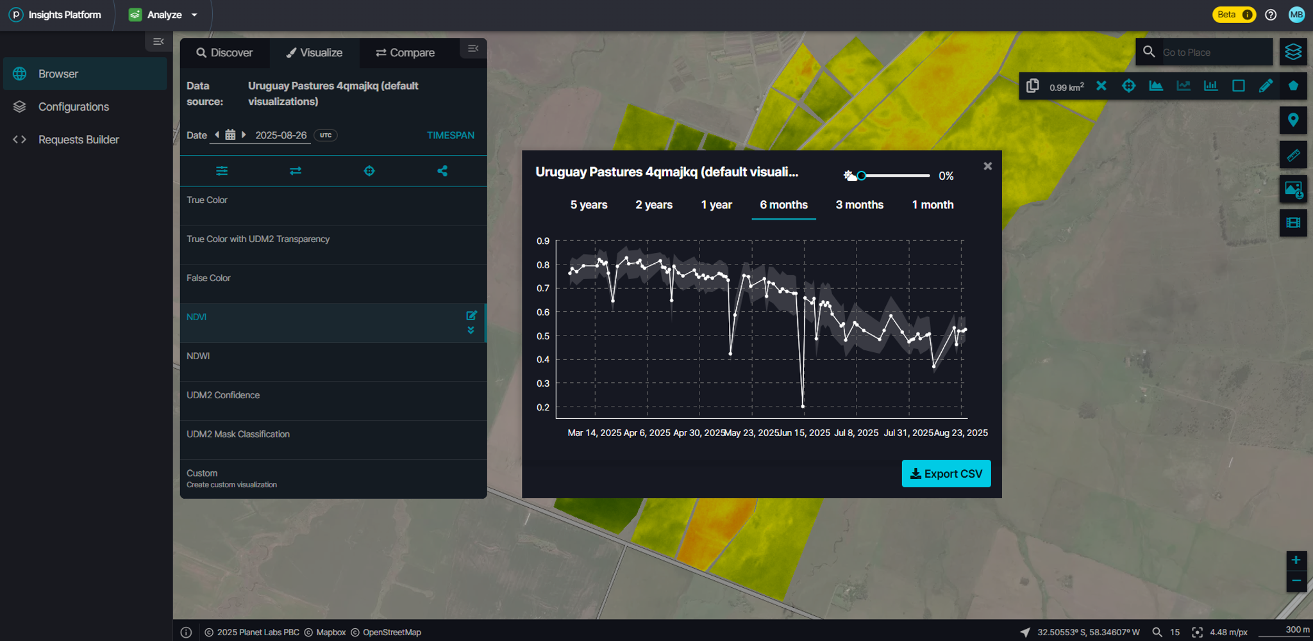The height and width of the screenshot is (641, 1313).
Task: Open the OpenStreetMap attribution link
Action: point(392,632)
